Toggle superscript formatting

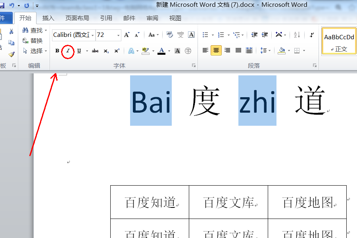coord(117,51)
